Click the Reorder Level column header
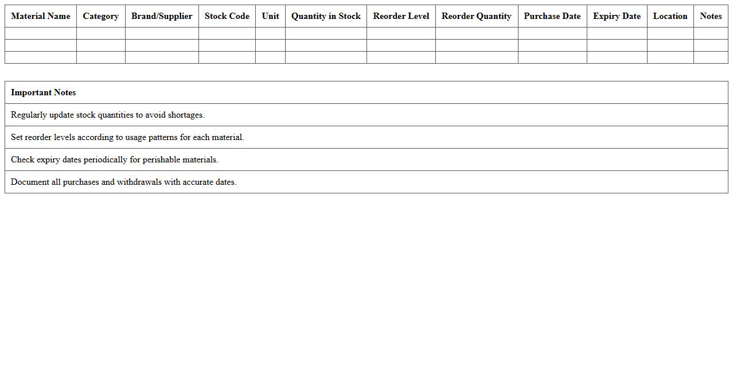Screen dimensions: 733x373 (x=401, y=16)
